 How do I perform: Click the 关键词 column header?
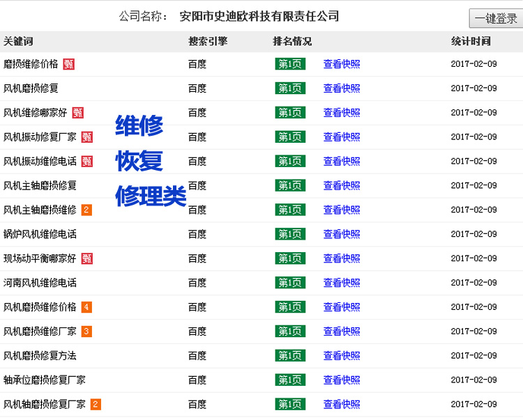18,41
